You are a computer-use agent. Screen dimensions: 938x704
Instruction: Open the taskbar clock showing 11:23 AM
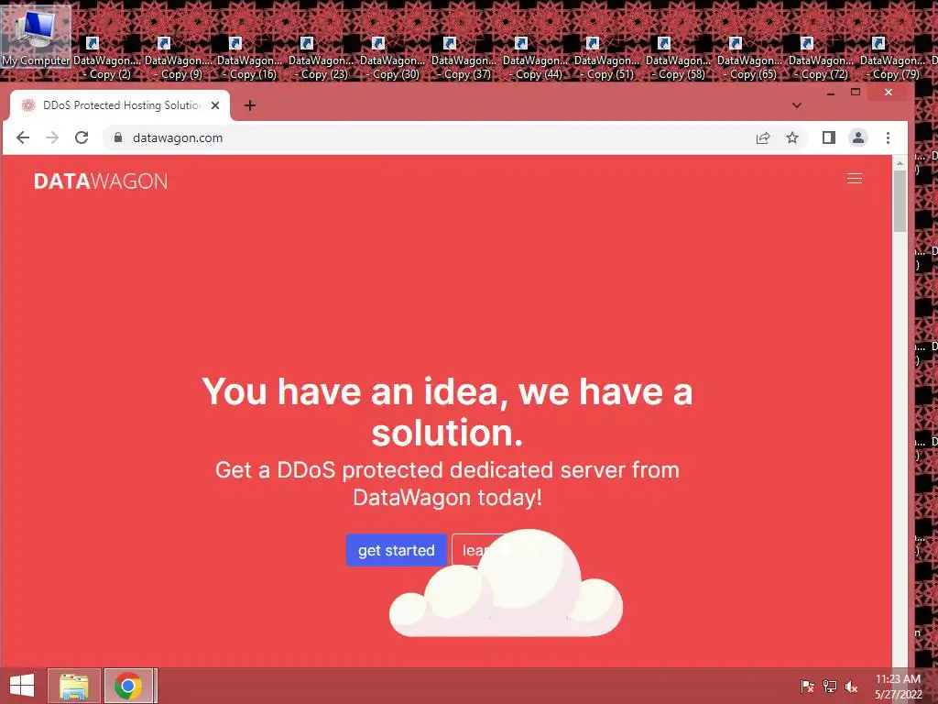point(898,686)
